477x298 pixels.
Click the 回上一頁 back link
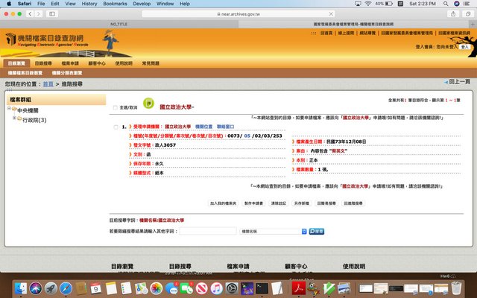[457, 82]
